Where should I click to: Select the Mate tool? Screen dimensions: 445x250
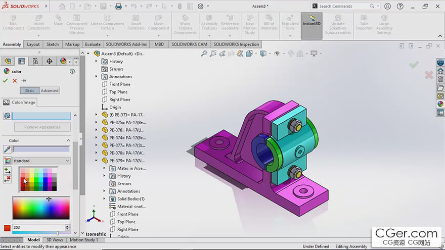(x=58, y=20)
